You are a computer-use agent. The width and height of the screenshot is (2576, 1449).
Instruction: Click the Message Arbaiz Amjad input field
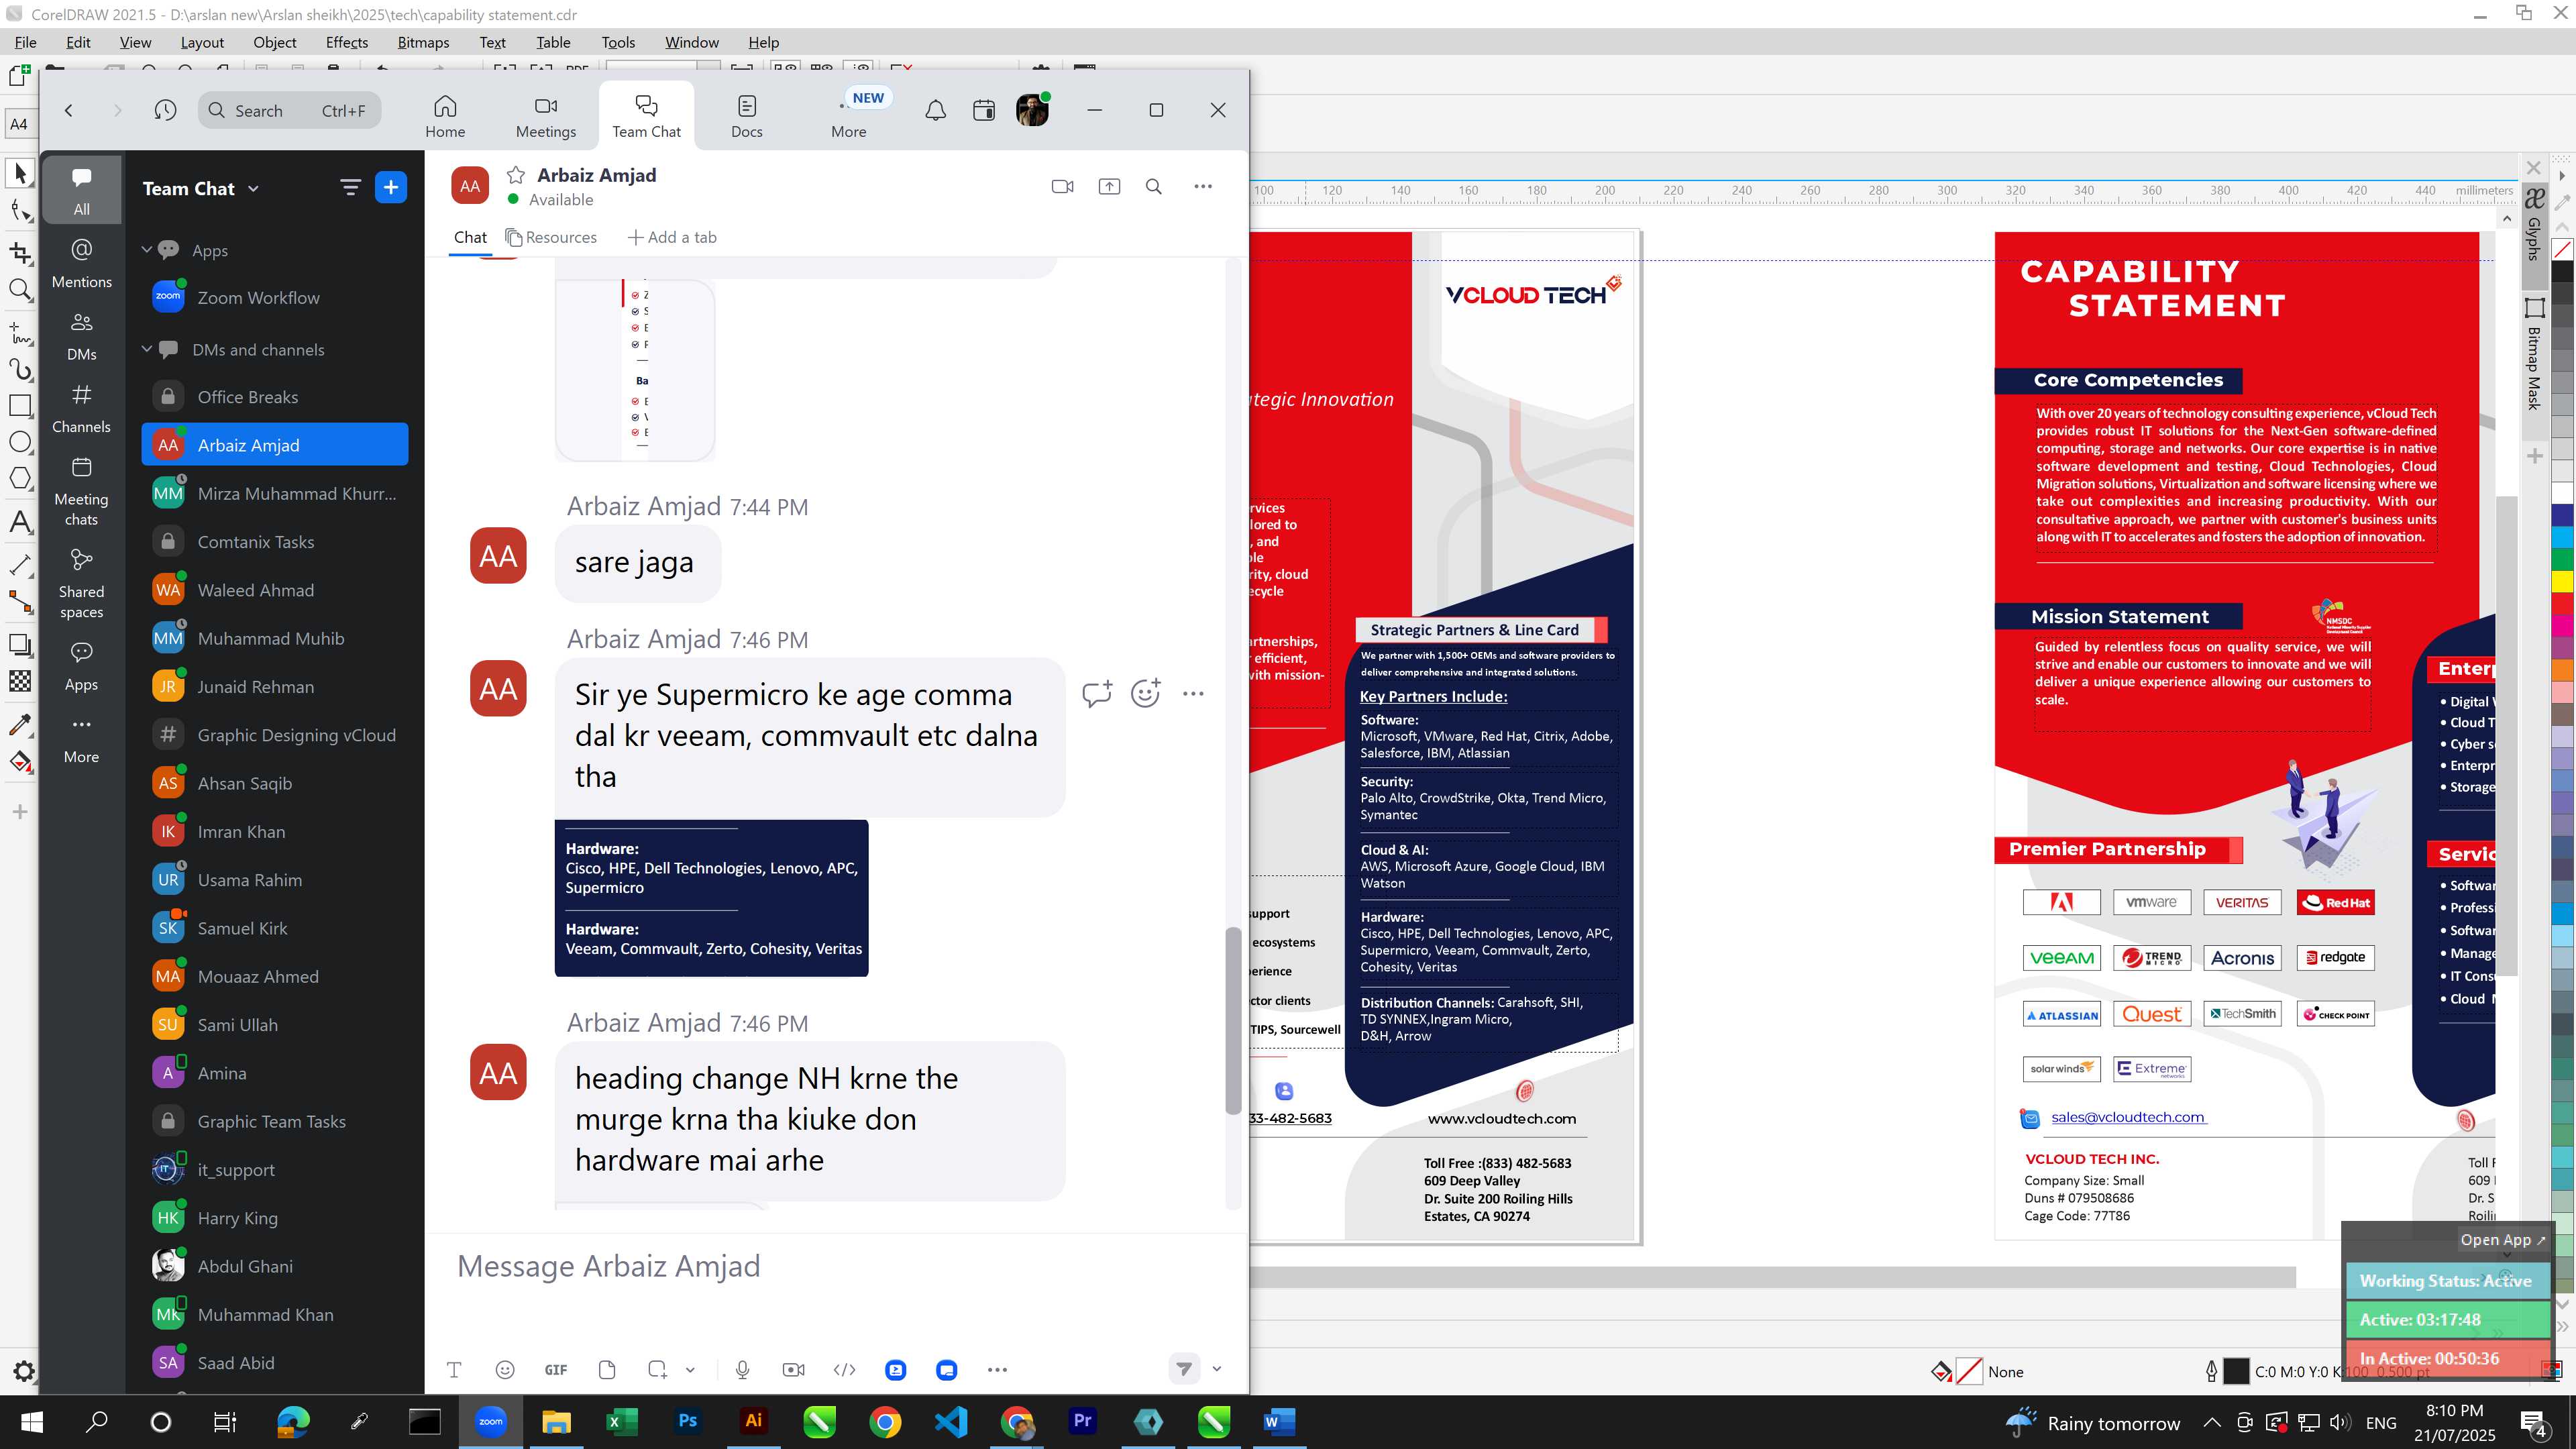point(836,1266)
